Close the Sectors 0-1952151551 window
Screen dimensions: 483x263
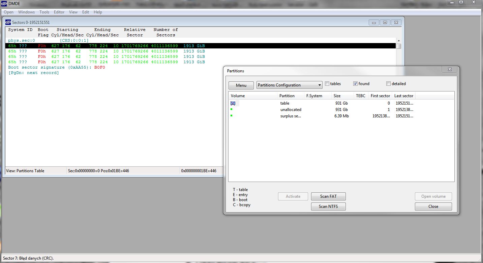396,23
